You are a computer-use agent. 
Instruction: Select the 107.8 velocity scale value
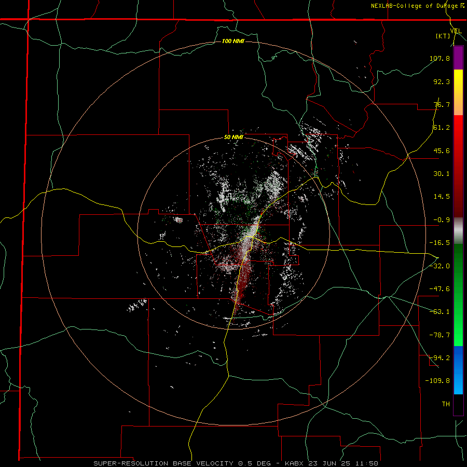coord(439,58)
